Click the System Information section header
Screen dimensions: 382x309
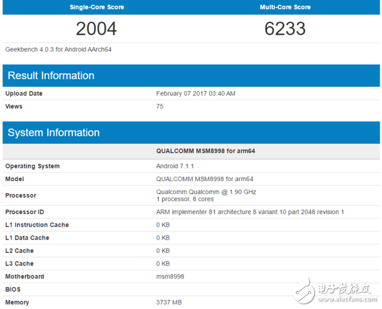point(53,133)
